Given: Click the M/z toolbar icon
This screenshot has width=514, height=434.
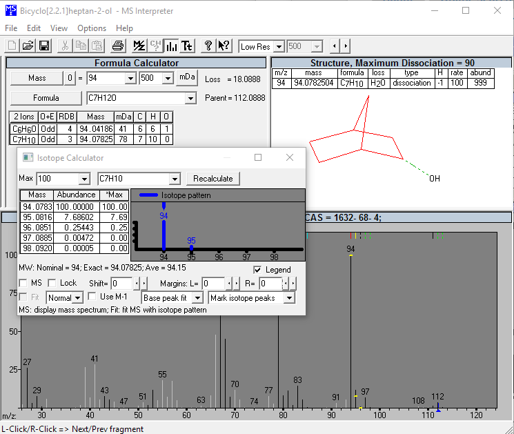Looking at the screenshot, I should (139, 46).
